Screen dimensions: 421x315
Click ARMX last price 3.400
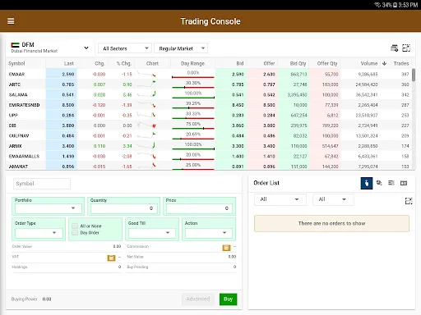click(x=68, y=146)
